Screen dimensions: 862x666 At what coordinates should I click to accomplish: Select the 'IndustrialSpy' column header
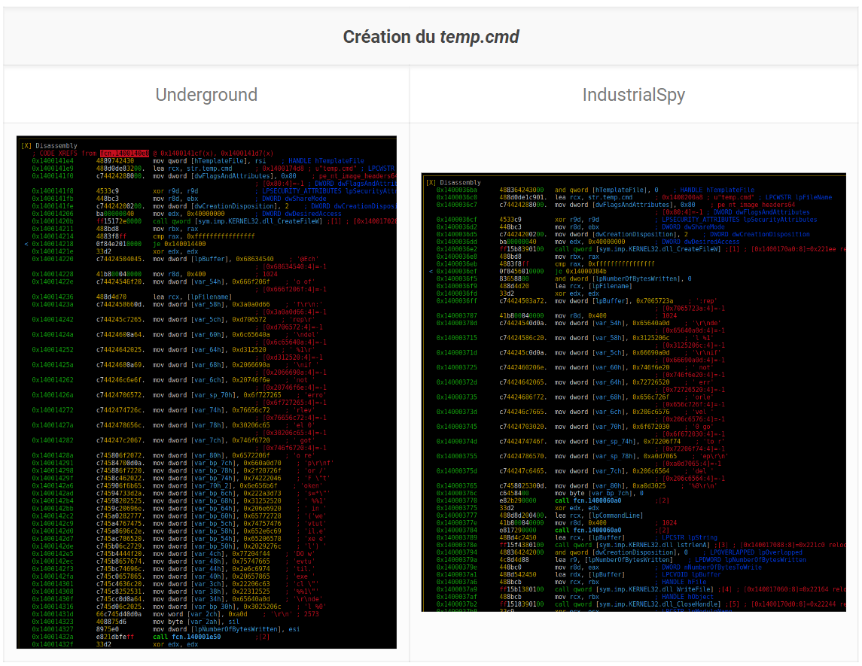pos(633,95)
